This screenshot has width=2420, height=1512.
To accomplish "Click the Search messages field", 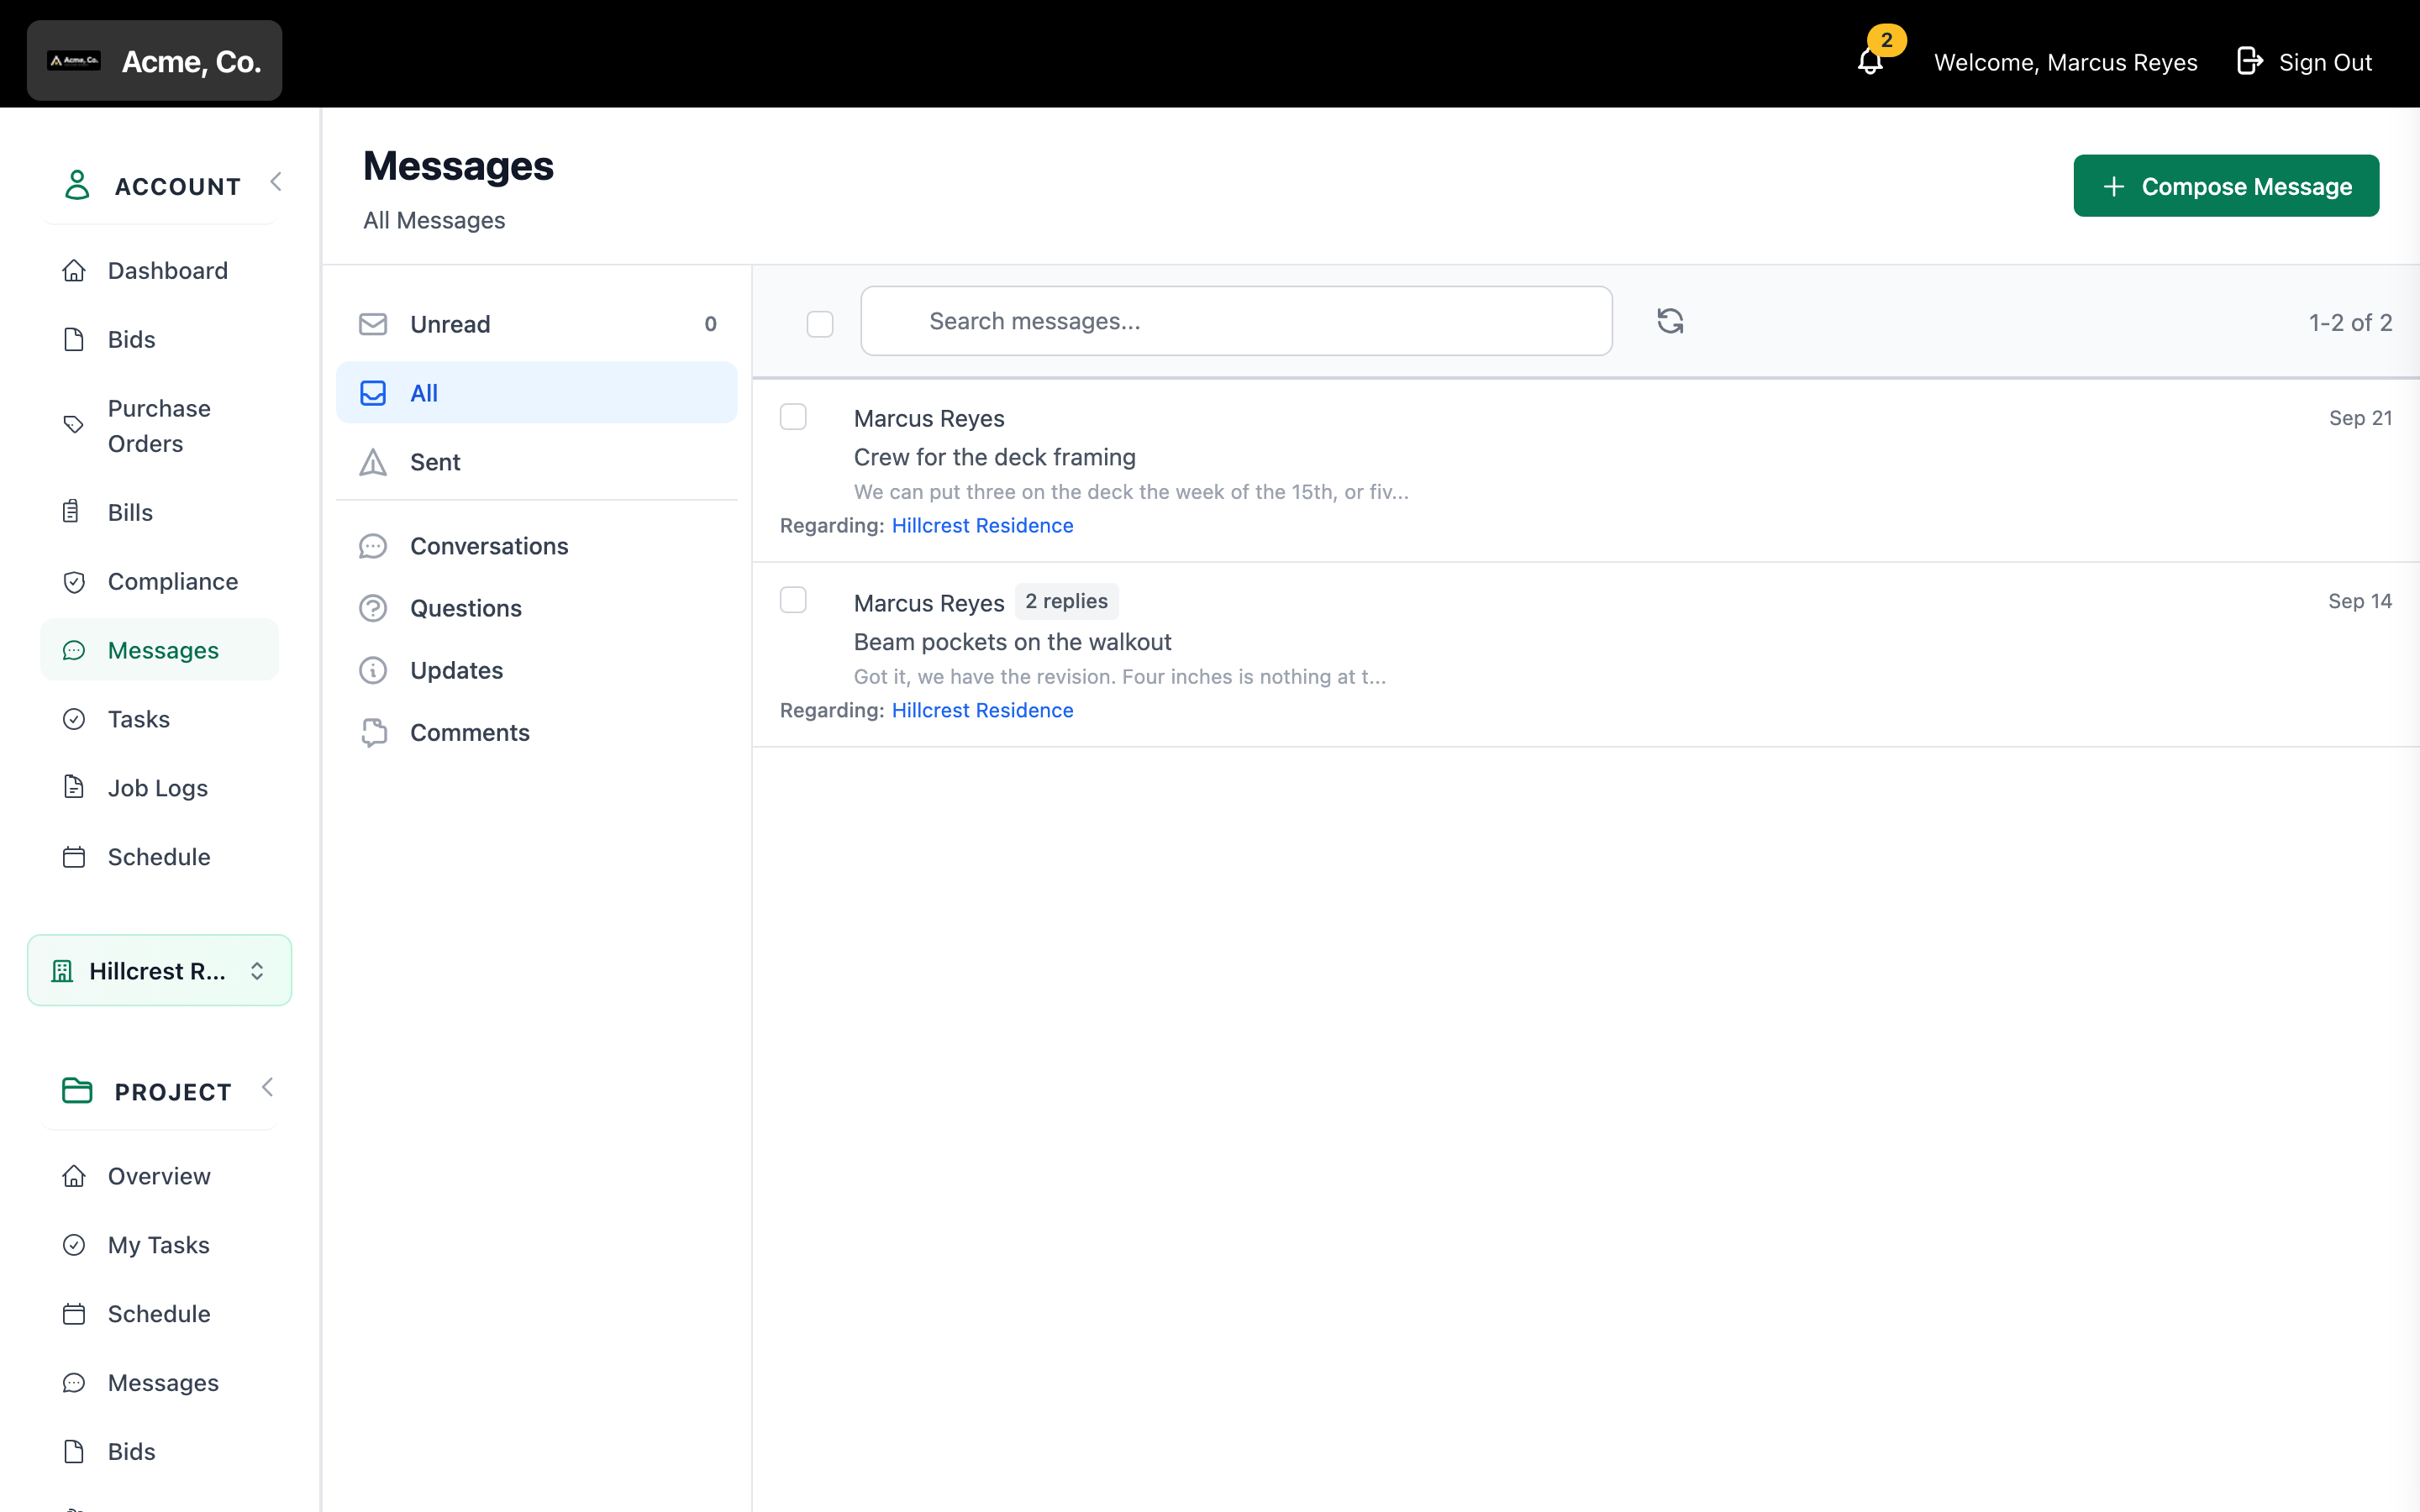I will 1236,321.
